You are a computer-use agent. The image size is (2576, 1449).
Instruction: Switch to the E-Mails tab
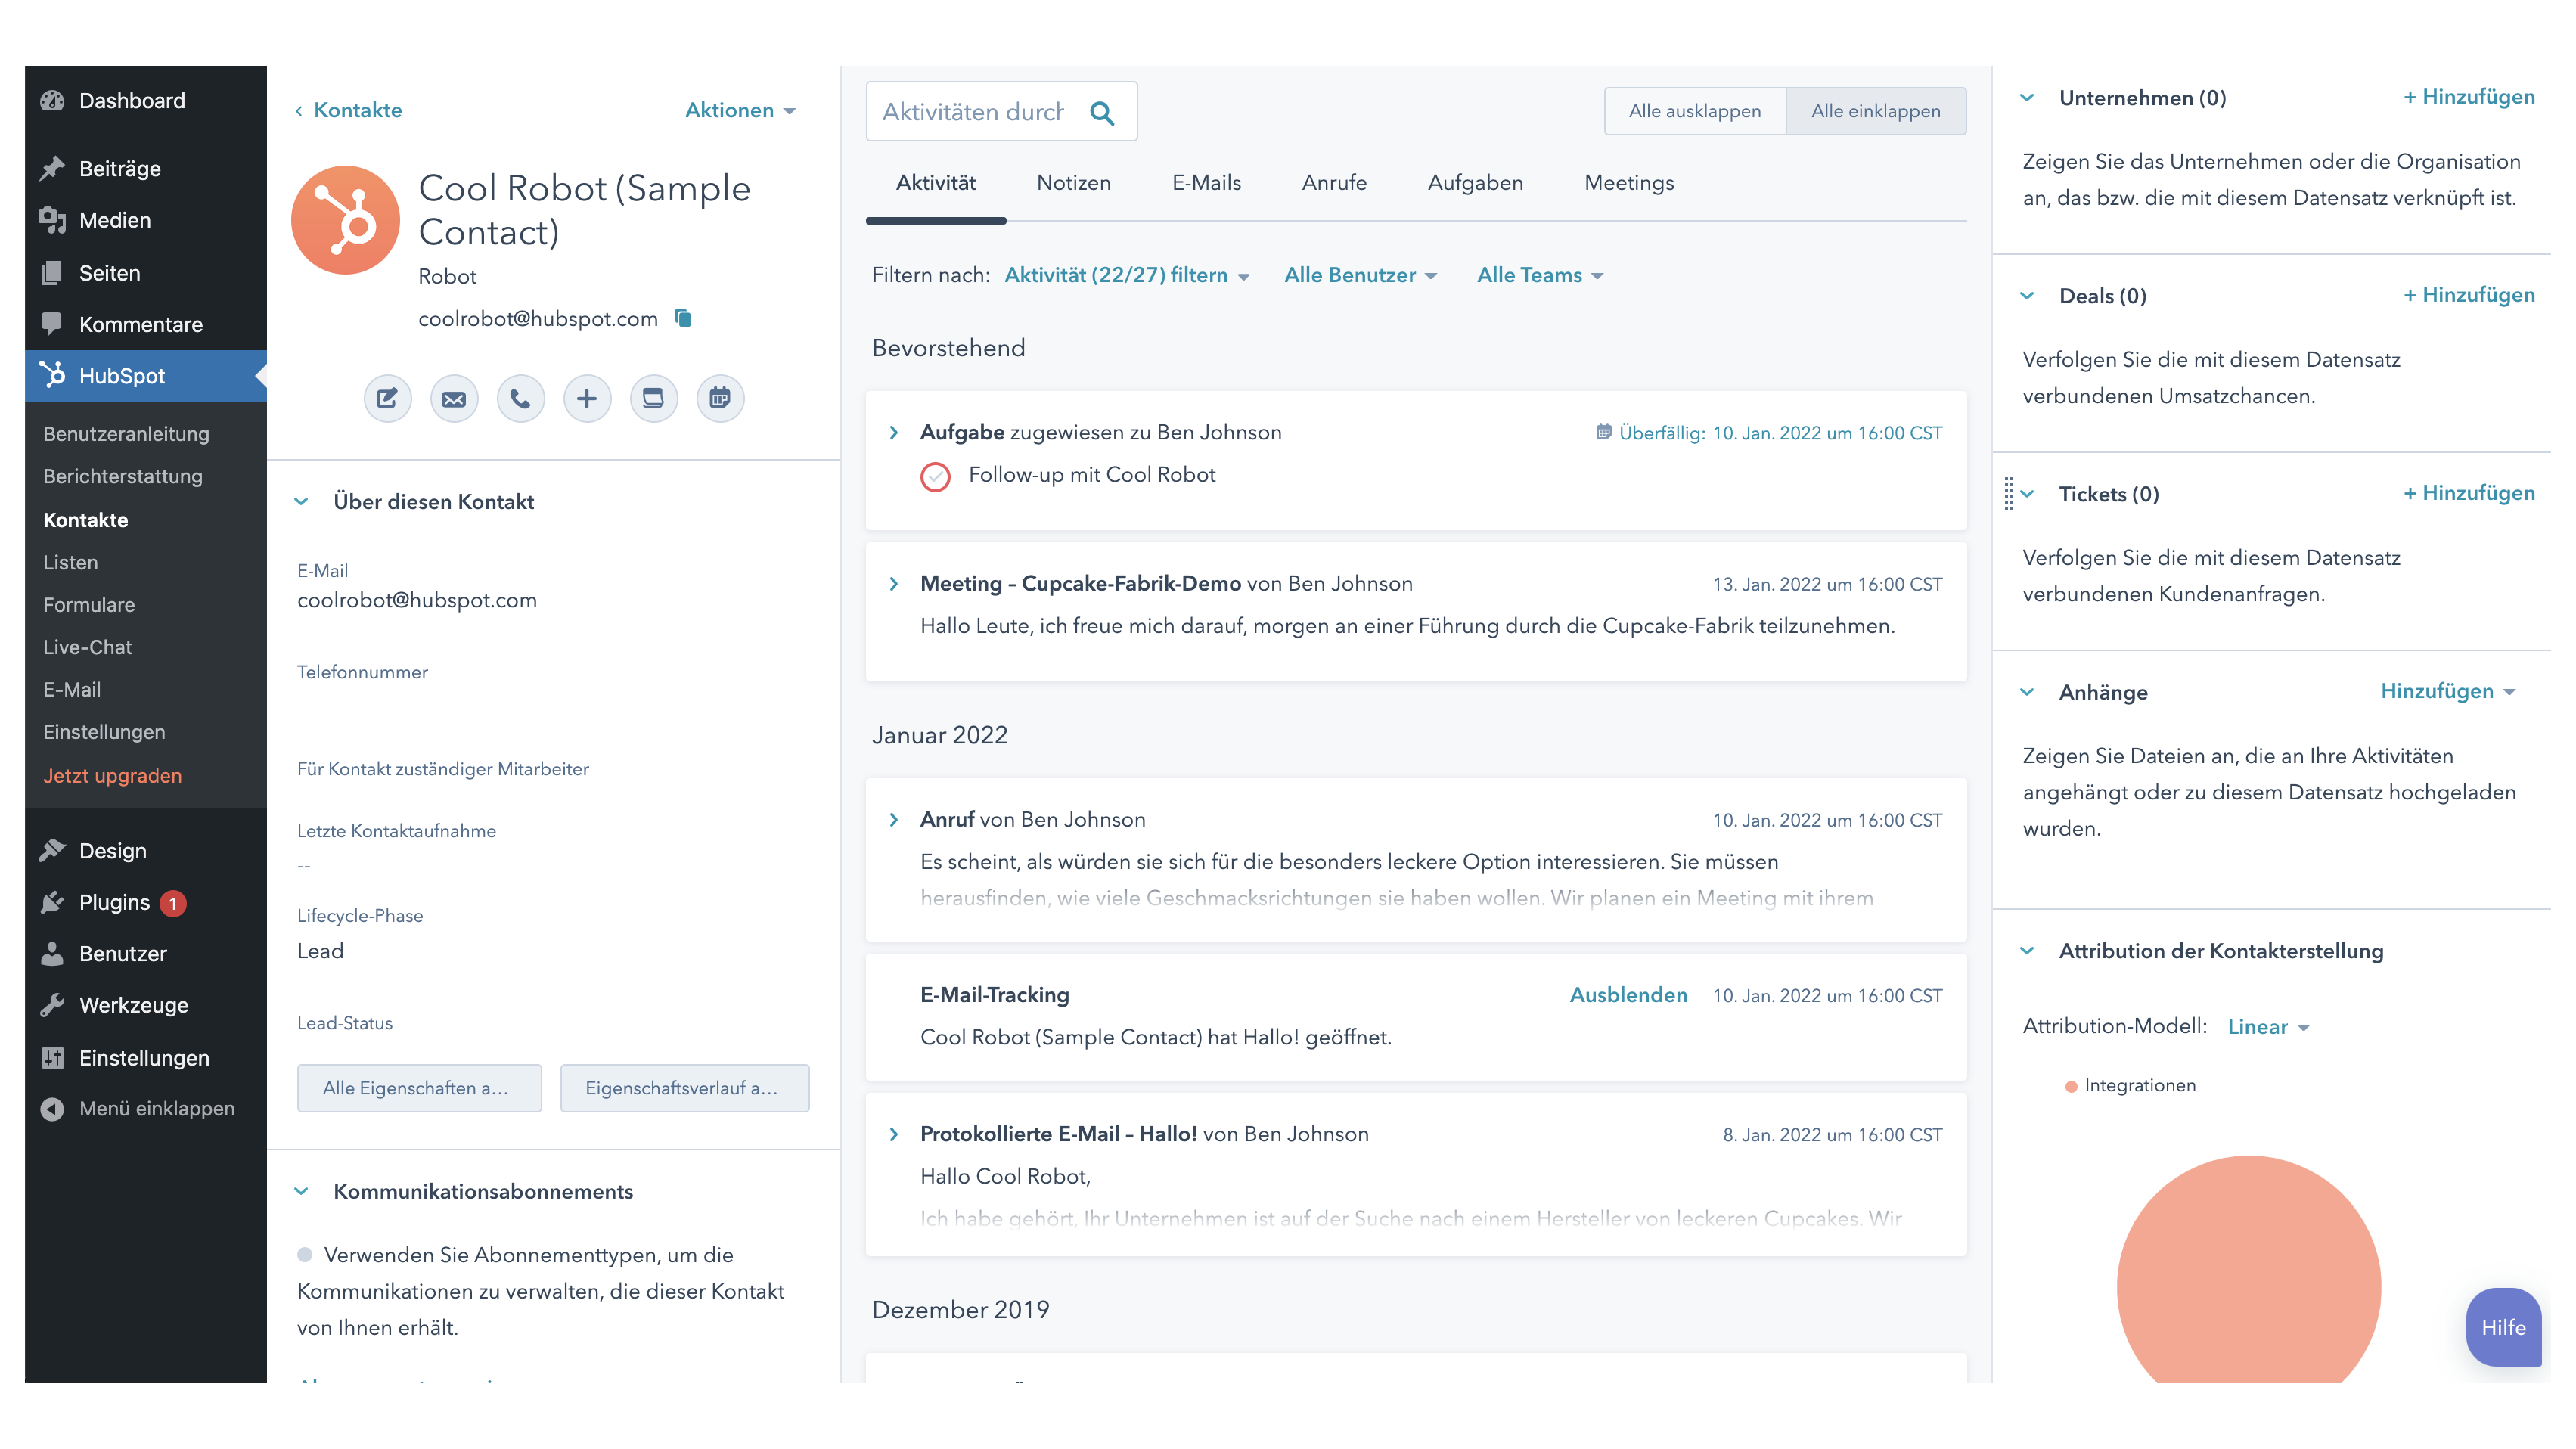(1206, 183)
